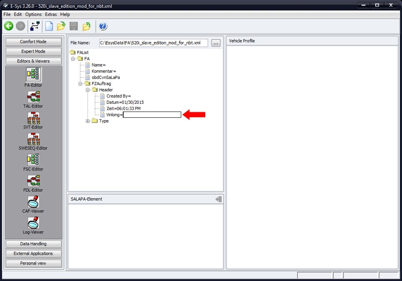Click the green Back arrow toolbar icon

[9, 26]
